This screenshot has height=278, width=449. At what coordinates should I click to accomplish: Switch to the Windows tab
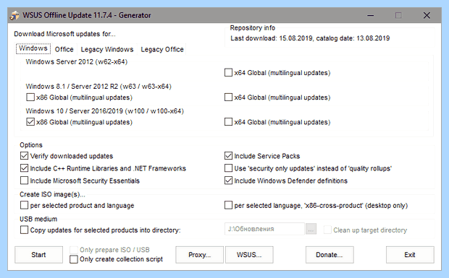[x=33, y=48]
